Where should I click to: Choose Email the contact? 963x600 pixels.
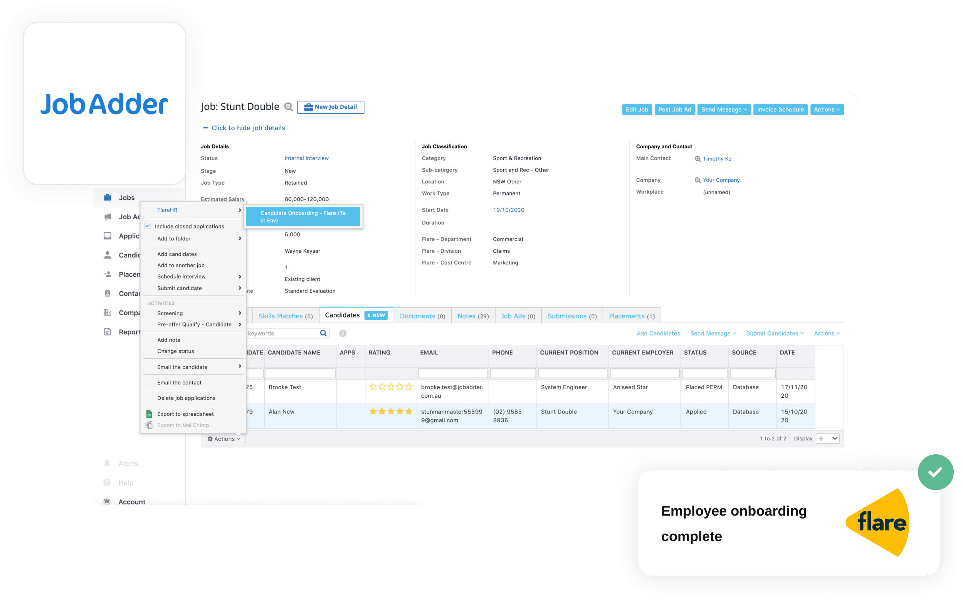[179, 383]
